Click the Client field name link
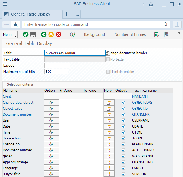The height and width of the screenshot is (177, 183). point(7,97)
